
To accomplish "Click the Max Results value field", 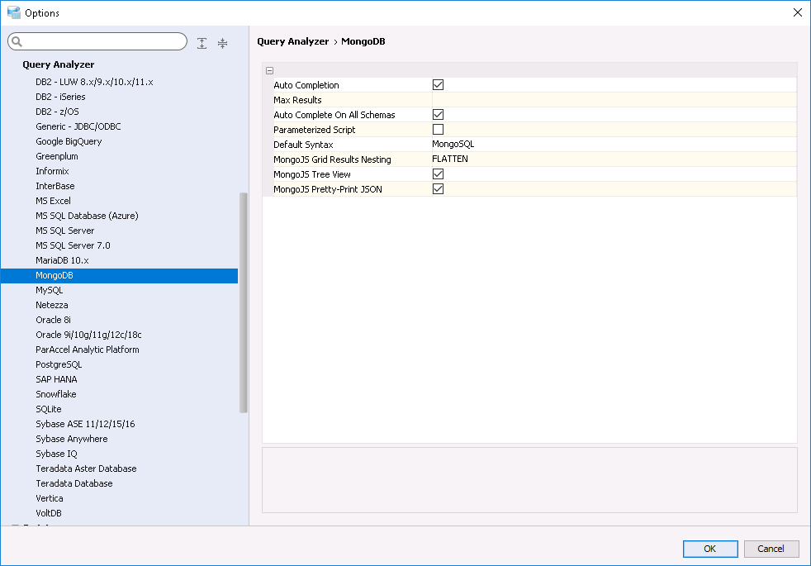I will [611, 99].
